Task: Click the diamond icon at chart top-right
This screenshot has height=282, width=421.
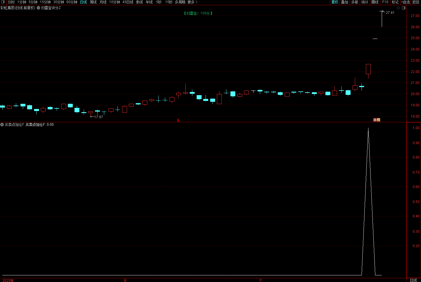Action: pos(398,8)
